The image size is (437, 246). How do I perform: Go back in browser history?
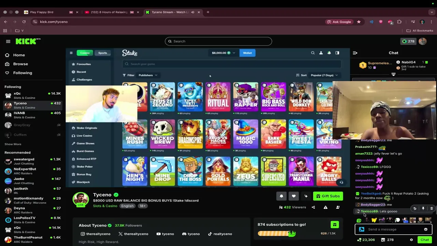pyautogui.click(x=5, y=22)
